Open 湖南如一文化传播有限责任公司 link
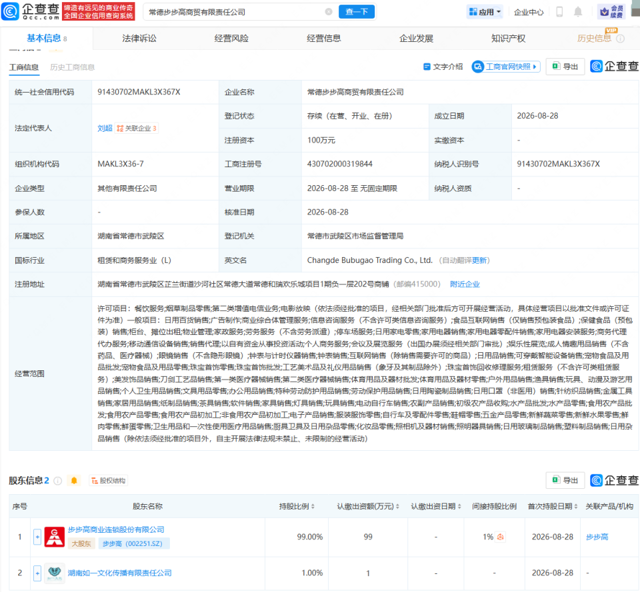 [119, 573]
